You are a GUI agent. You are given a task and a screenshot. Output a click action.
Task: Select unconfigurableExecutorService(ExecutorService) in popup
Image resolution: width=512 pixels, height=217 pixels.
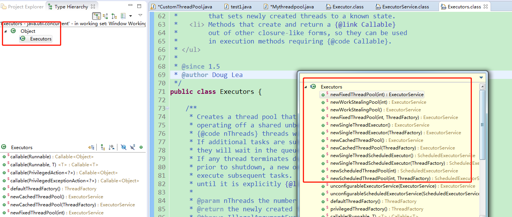pyautogui.click(x=398, y=186)
